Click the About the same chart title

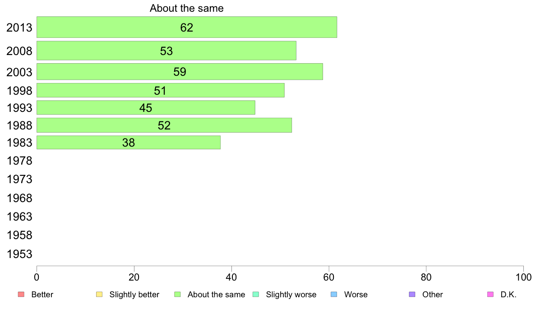click(x=187, y=8)
